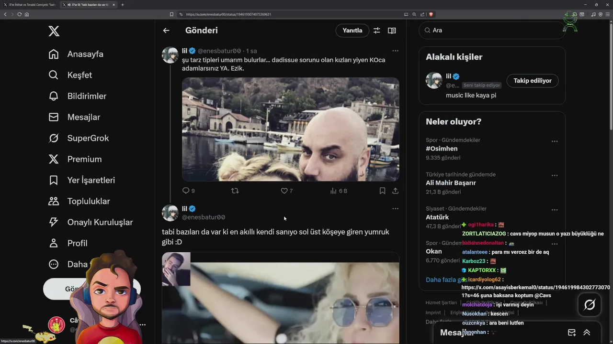Reload the current page

point(20,14)
